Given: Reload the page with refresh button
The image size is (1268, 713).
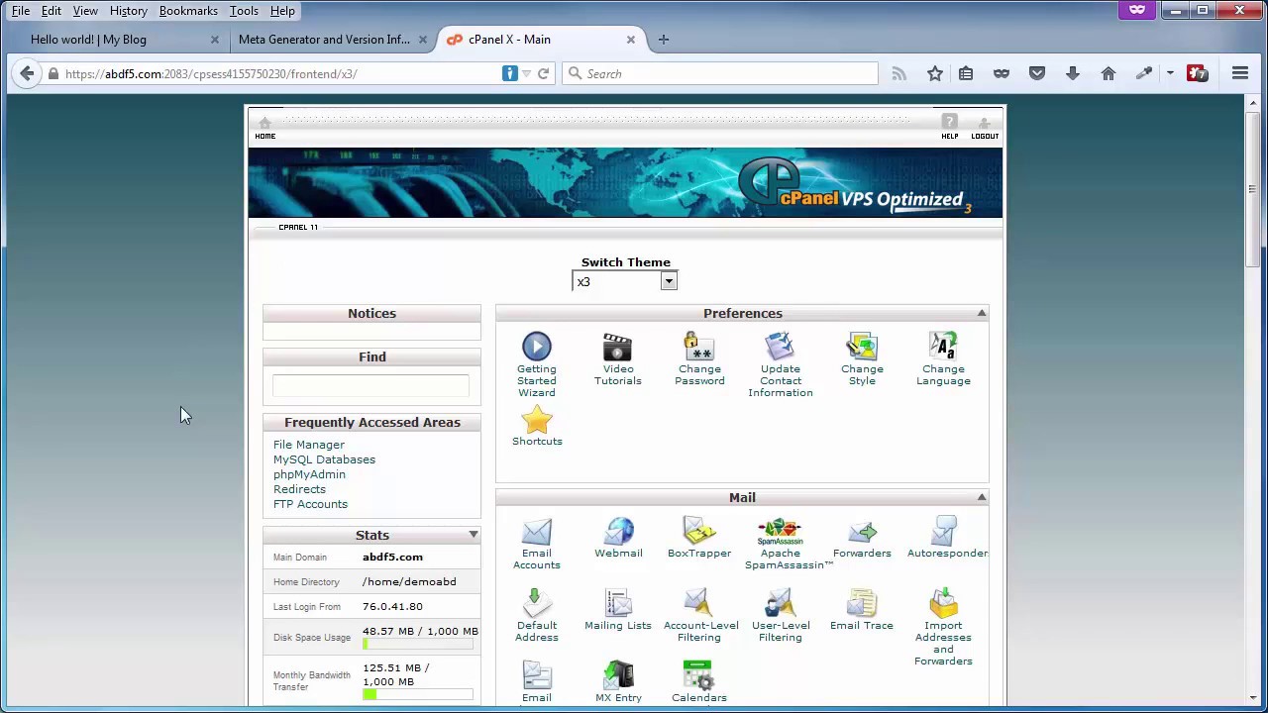Looking at the screenshot, I should click(x=543, y=73).
